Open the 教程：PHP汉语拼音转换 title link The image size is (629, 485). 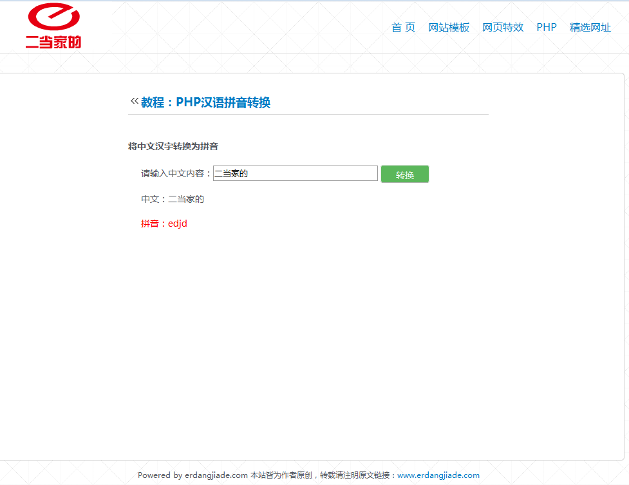click(205, 102)
